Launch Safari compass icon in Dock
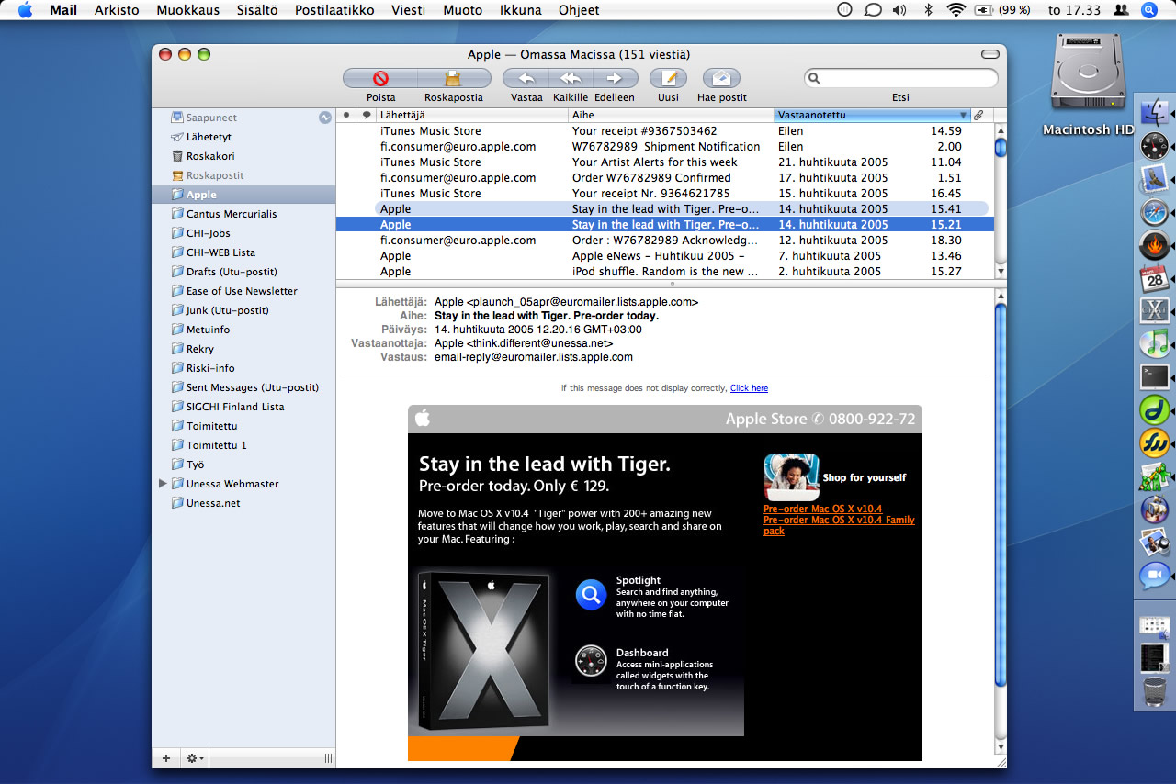The width and height of the screenshot is (1176, 784). [1154, 212]
